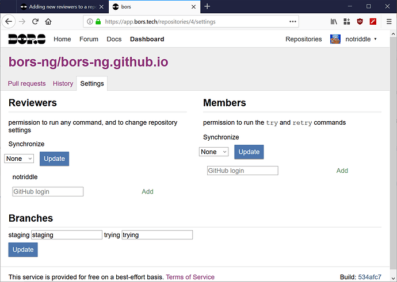This screenshot has height=282, width=397.
Task: Open Terms of Service link
Action: 190,277
